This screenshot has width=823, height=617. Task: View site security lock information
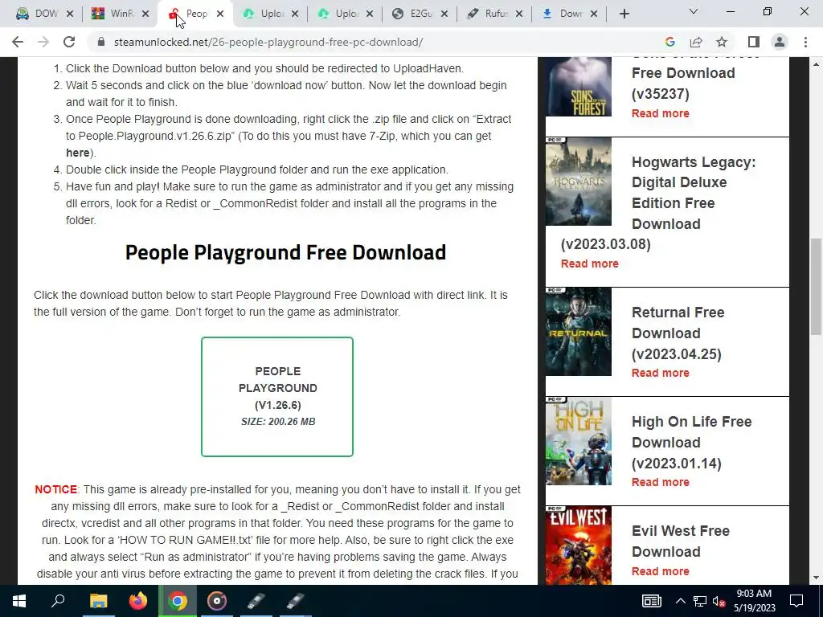[100, 42]
